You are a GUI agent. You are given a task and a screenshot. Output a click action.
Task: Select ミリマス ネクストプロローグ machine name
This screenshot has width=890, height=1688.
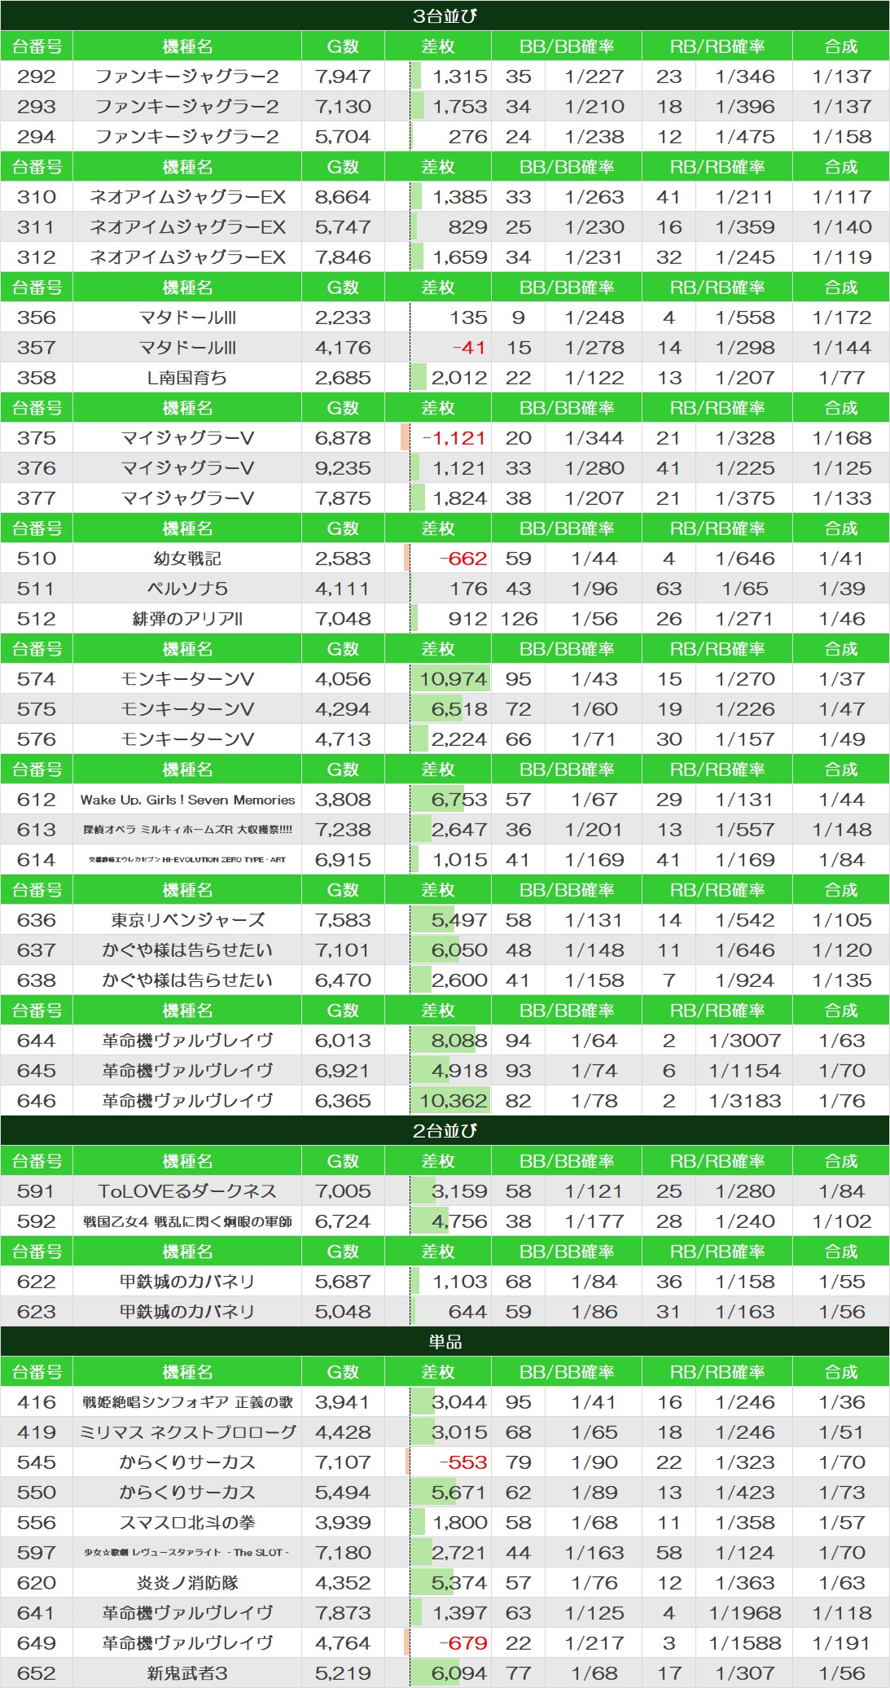click(187, 1432)
